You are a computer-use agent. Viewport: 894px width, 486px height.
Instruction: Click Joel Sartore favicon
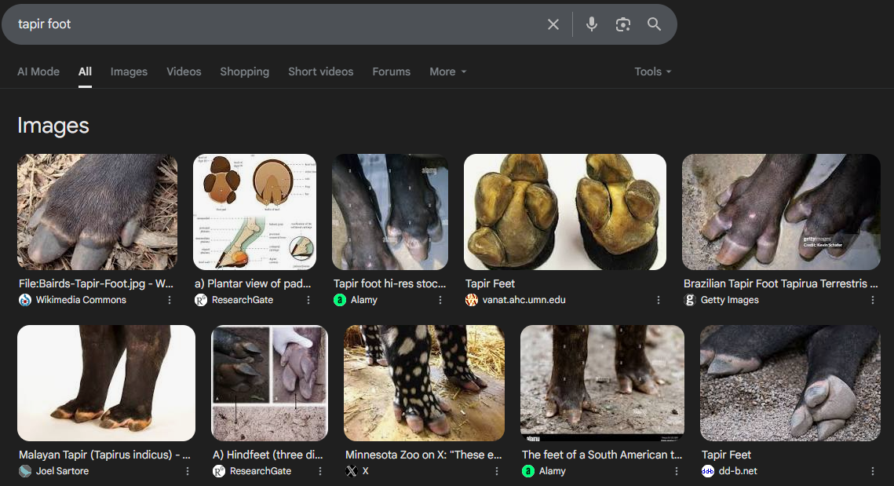click(25, 470)
